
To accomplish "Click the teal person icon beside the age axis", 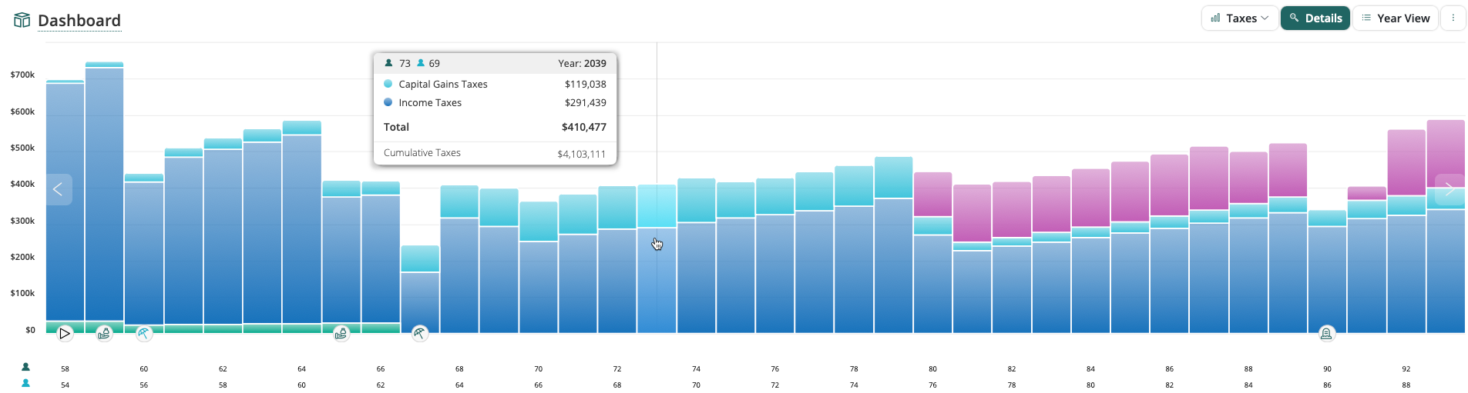I will 25,383.
